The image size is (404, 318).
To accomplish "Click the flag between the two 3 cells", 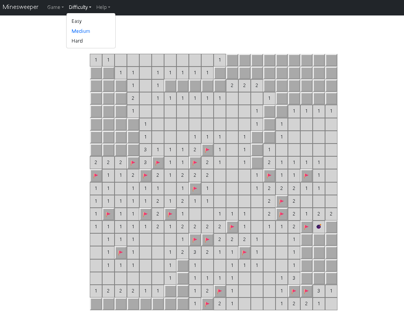I will [133, 162].
